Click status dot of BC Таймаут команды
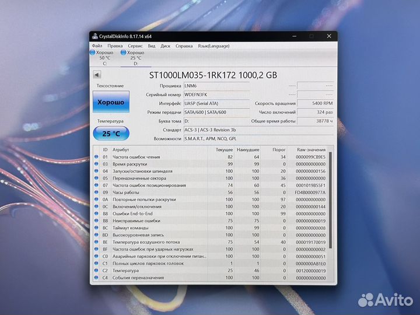Viewport: 420px width, 315px height. coord(96,228)
